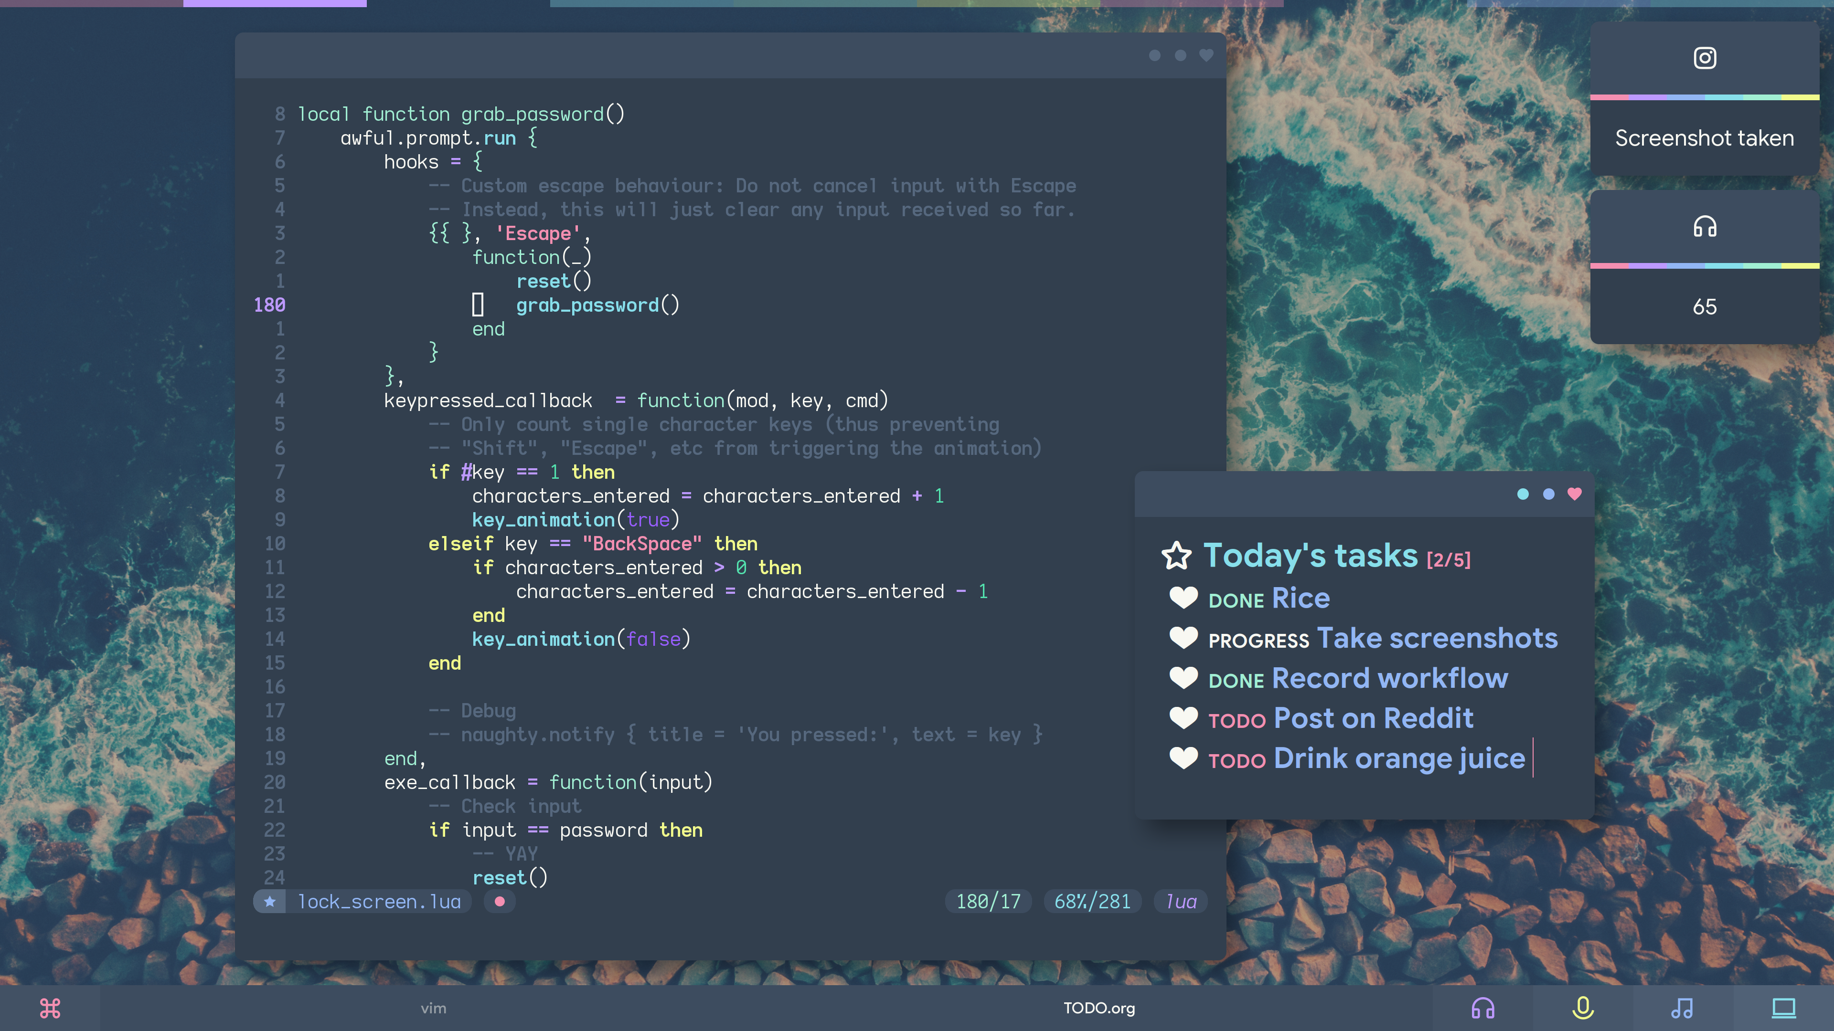
Task: Select the vim task in the taskbar
Action: (x=433, y=1008)
